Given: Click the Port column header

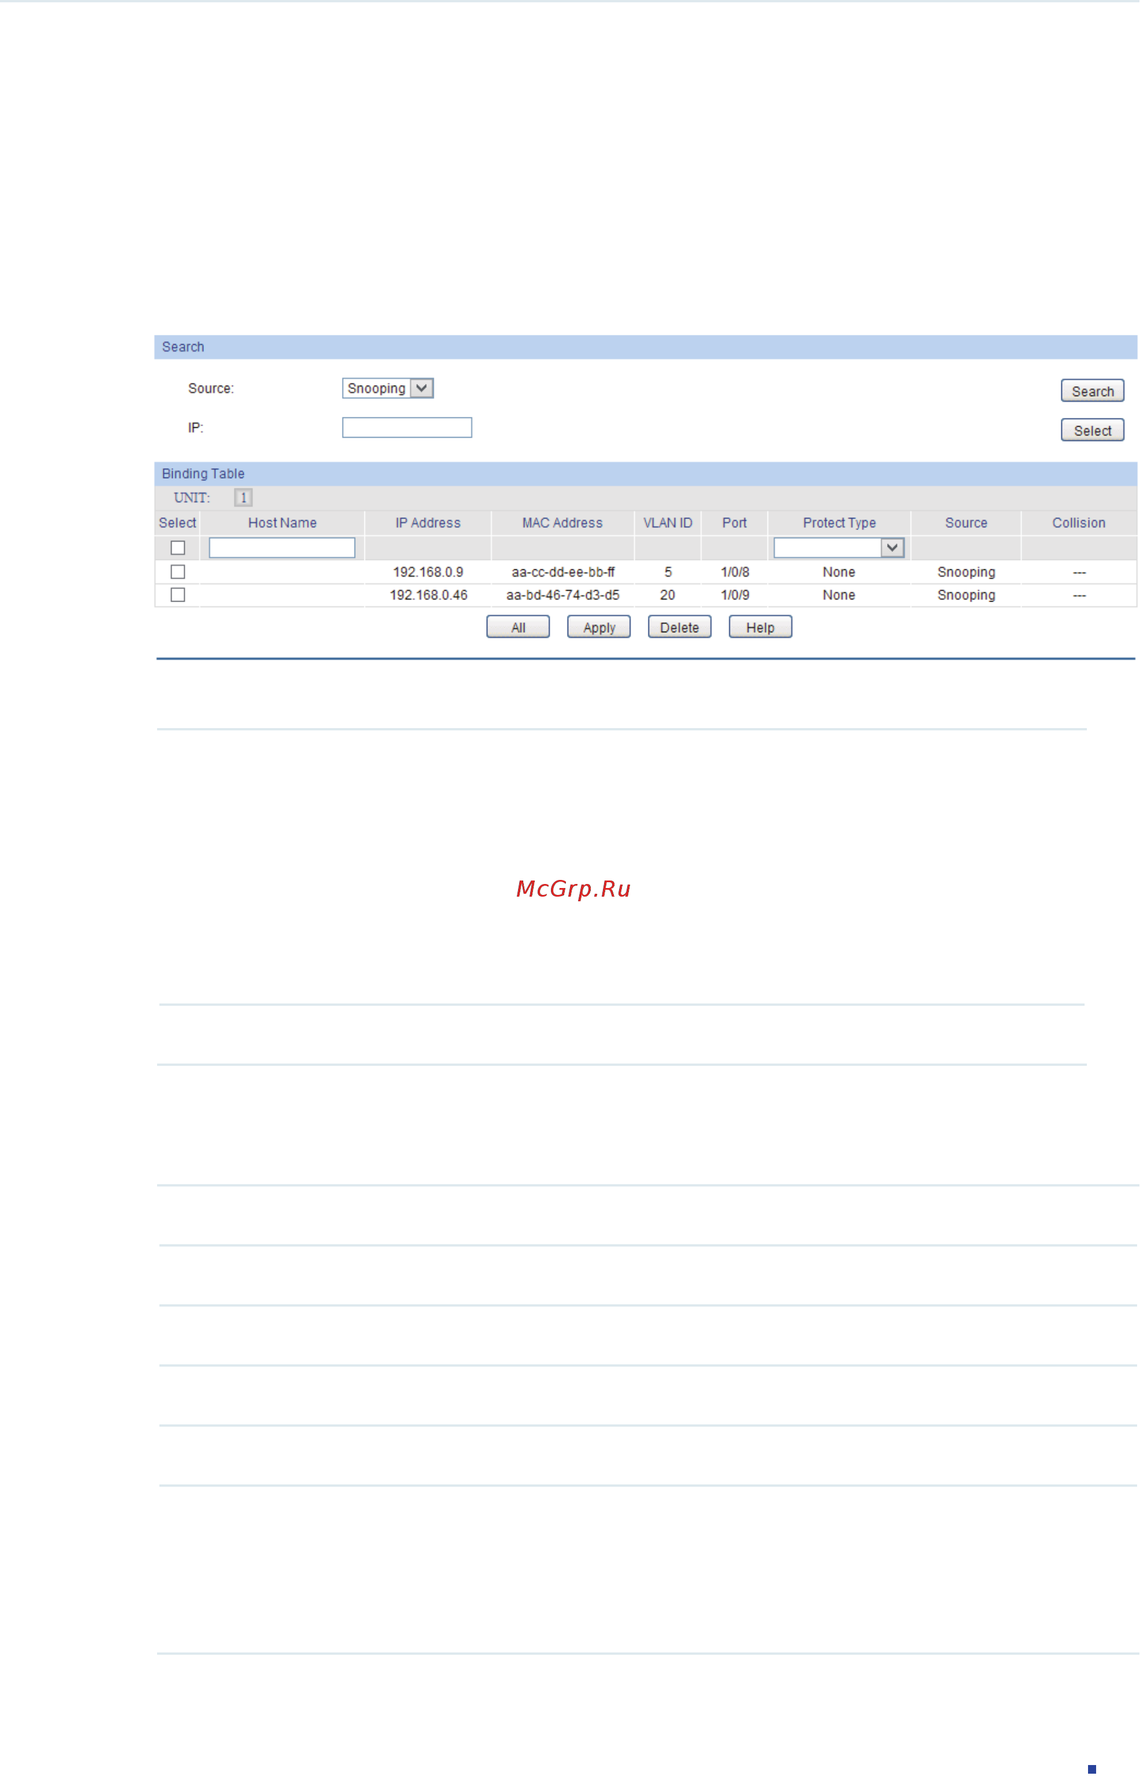Looking at the screenshot, I should [x=735, y=523].
